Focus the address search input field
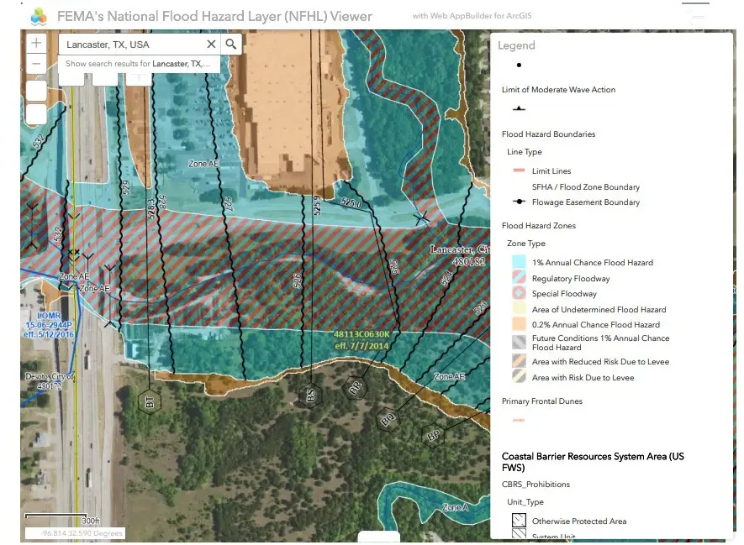 [x=133, y=44]
